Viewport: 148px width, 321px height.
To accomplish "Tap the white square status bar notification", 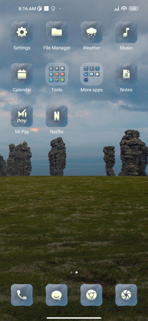I will pyautogui.click(x=46, y=9).
